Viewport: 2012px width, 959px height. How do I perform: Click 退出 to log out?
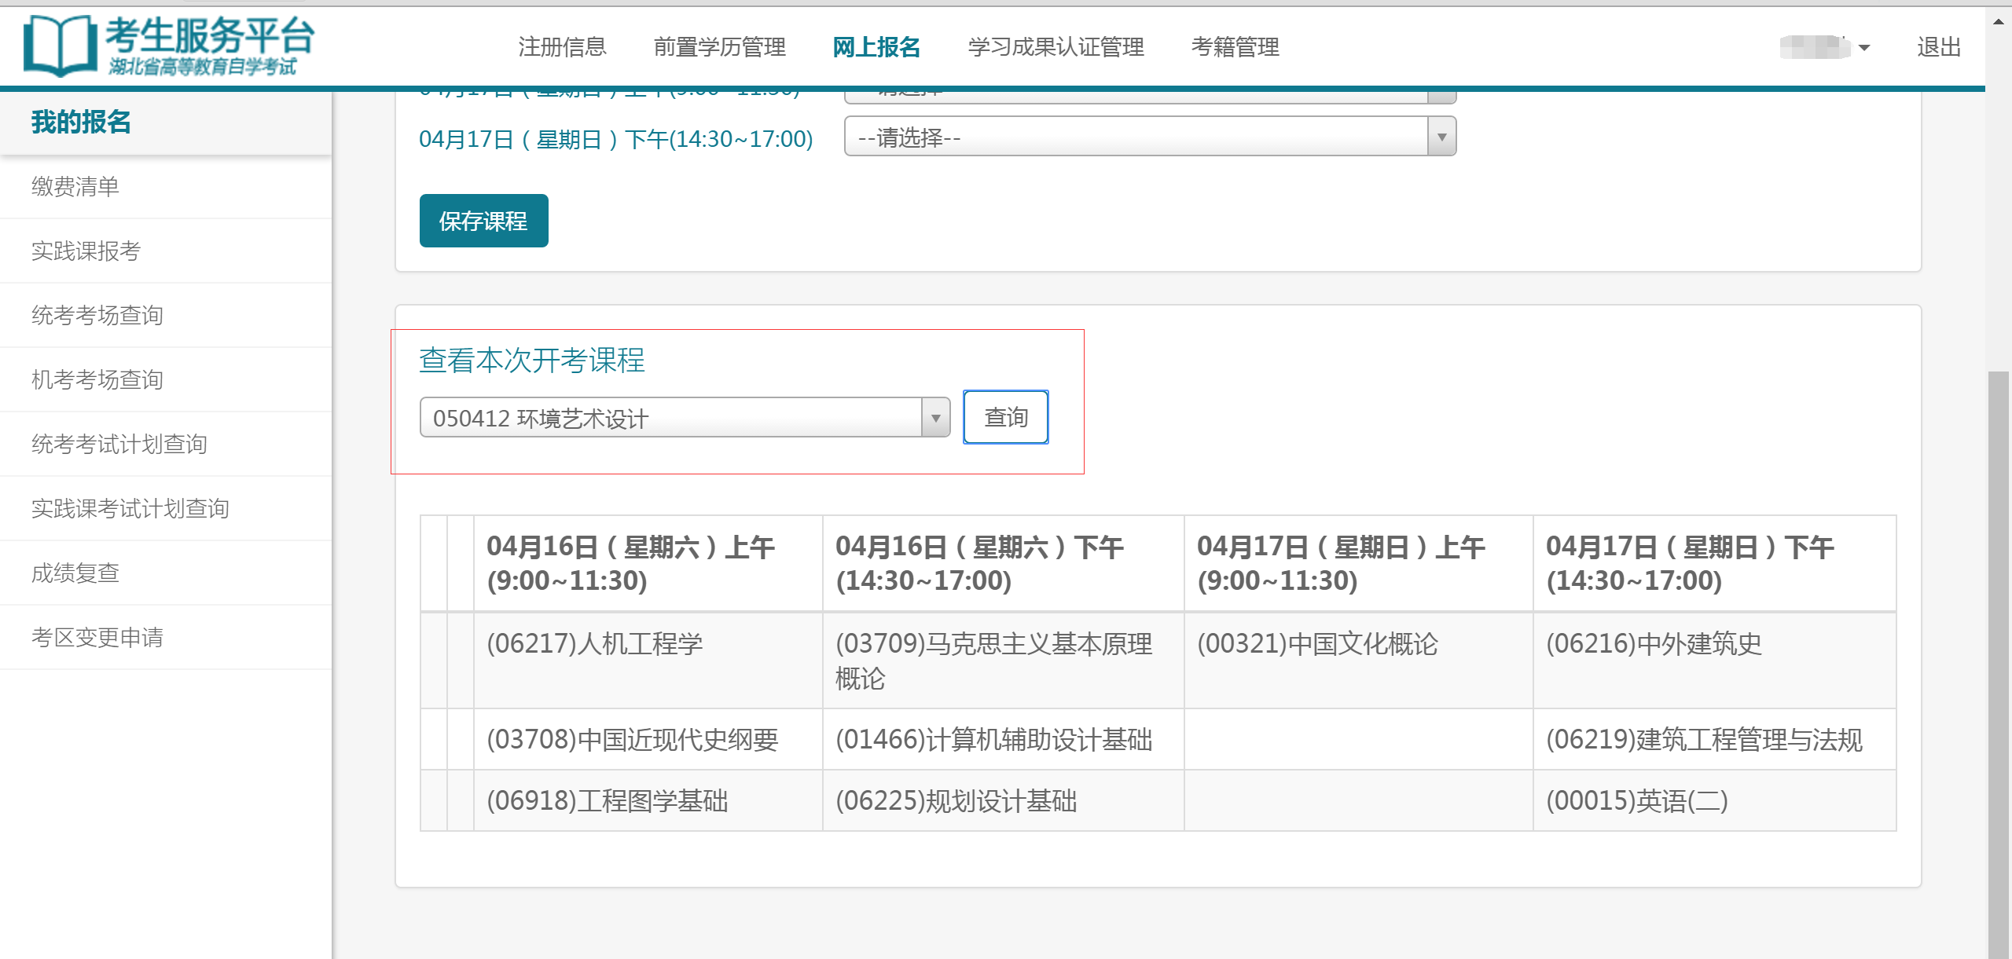pyautogui.click(x=1938, y=47)
